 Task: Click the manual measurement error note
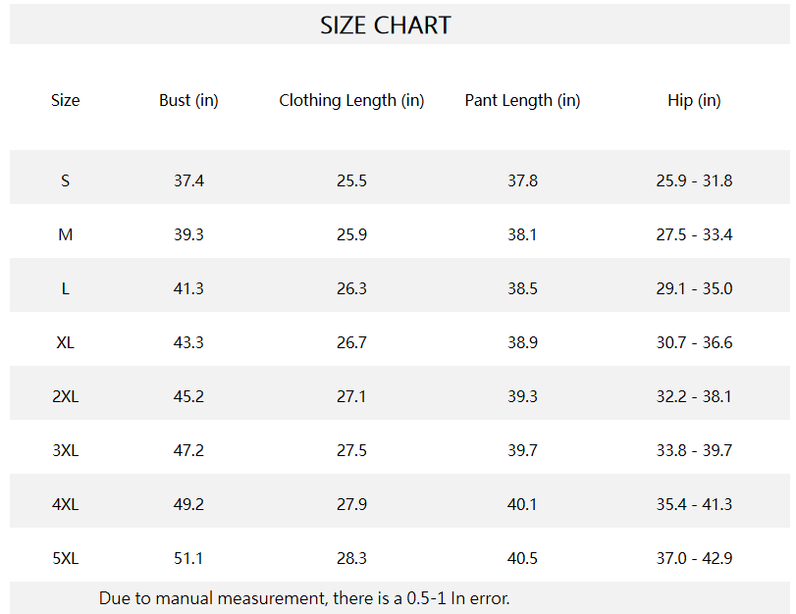pyautogui.click(x=304, y=597)
